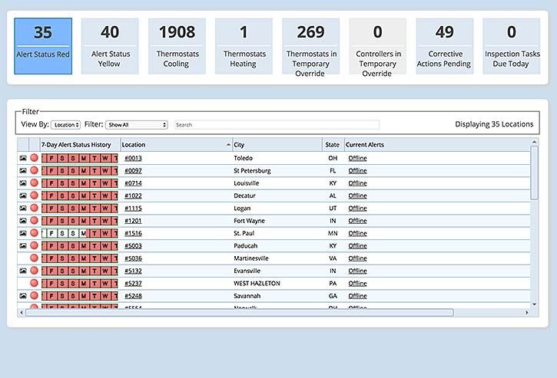557x378 pixels.
Task: Click the red status circle for Evansville
Action: click(34, 271)
